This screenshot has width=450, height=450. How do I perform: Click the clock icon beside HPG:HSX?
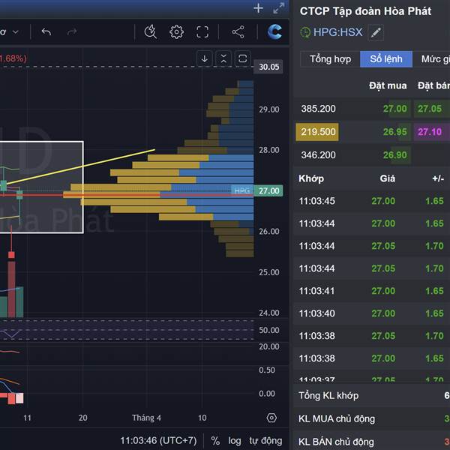305,32
